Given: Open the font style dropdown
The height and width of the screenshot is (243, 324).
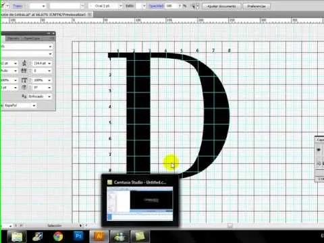Looking at the screenshot, I should 50,54.
